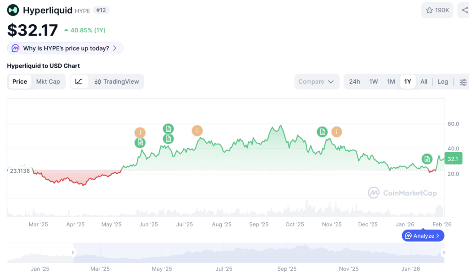The width and height of the screenshot is (469, 278).
Task: Open the share icon at top right
Action: (464, 10)
